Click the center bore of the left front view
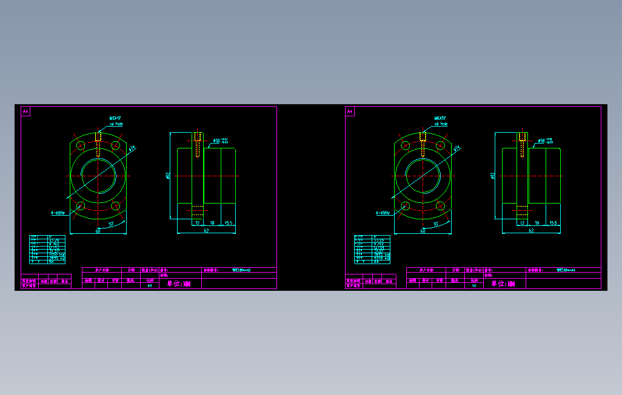 98,176
